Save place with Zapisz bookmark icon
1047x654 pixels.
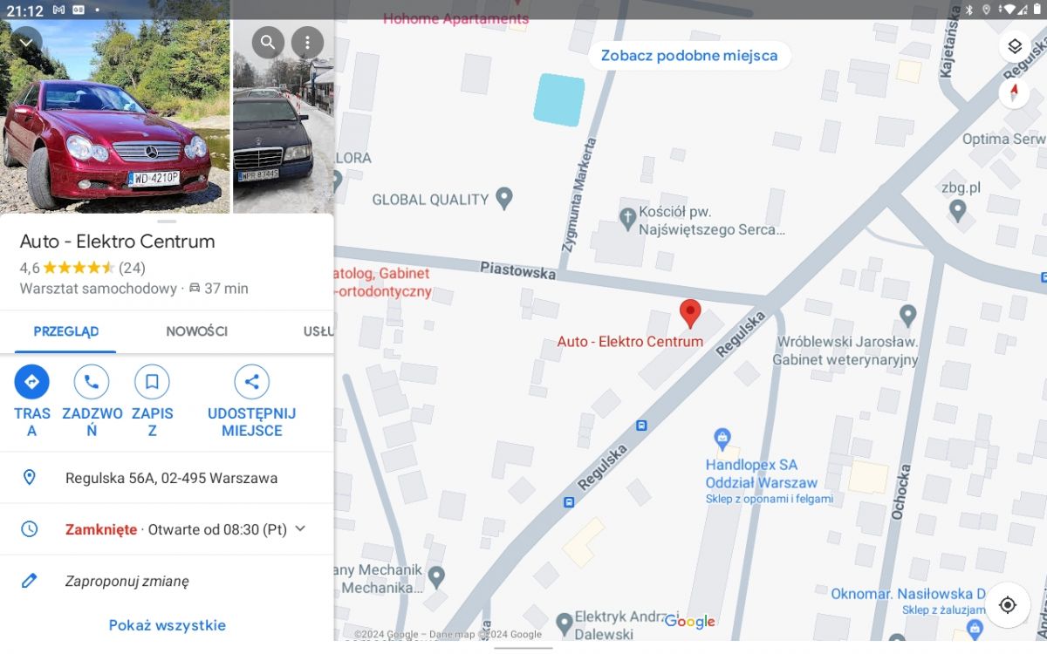point(152,382)
